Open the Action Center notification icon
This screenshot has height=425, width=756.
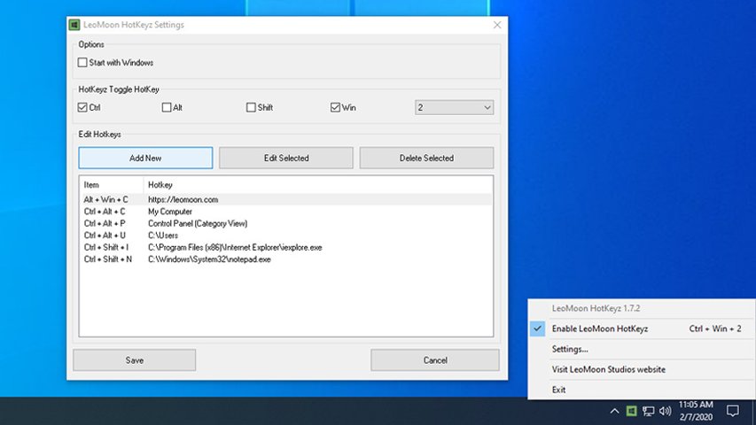point(733,411)
